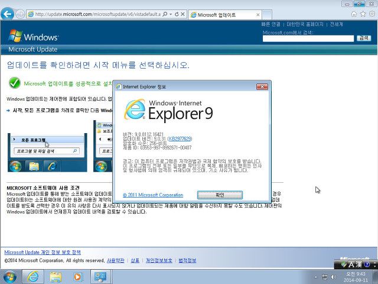The image size is (378, 284).
Task: Open the 대한민국 홈페이지 header link
Action: click(305, 24)
